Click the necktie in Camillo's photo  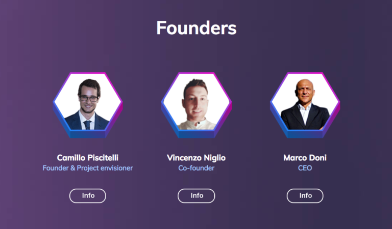point(87,125)
